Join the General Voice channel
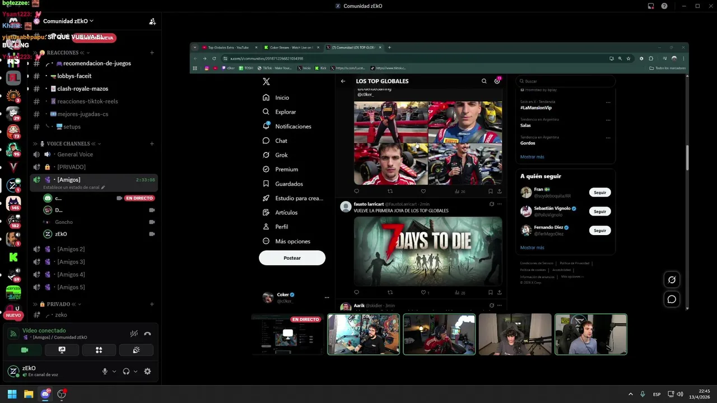The height and width of the screenshot is (403, 717). pyautogui.click(x=93, y=154)
